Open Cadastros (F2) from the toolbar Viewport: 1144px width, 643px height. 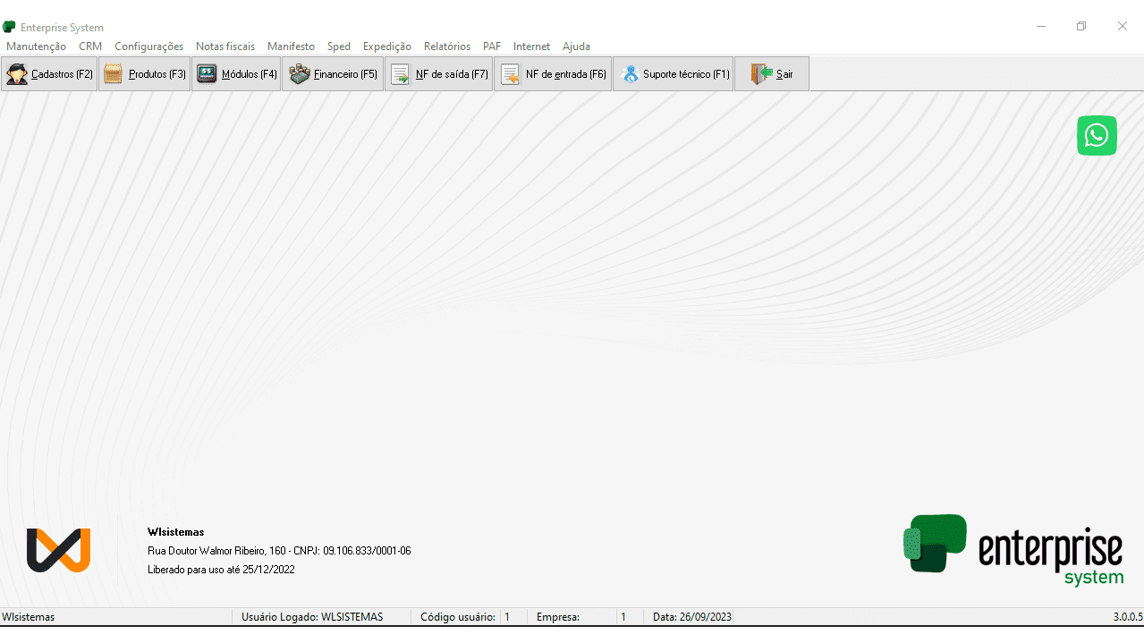(x=49, y=74)
